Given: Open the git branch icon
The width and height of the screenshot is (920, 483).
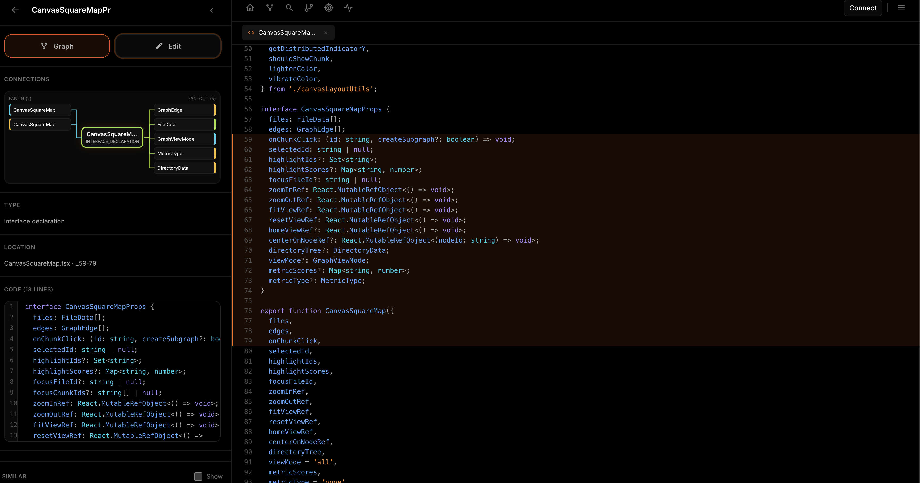Looking at the screenshot, I should [x=309, y=8].
